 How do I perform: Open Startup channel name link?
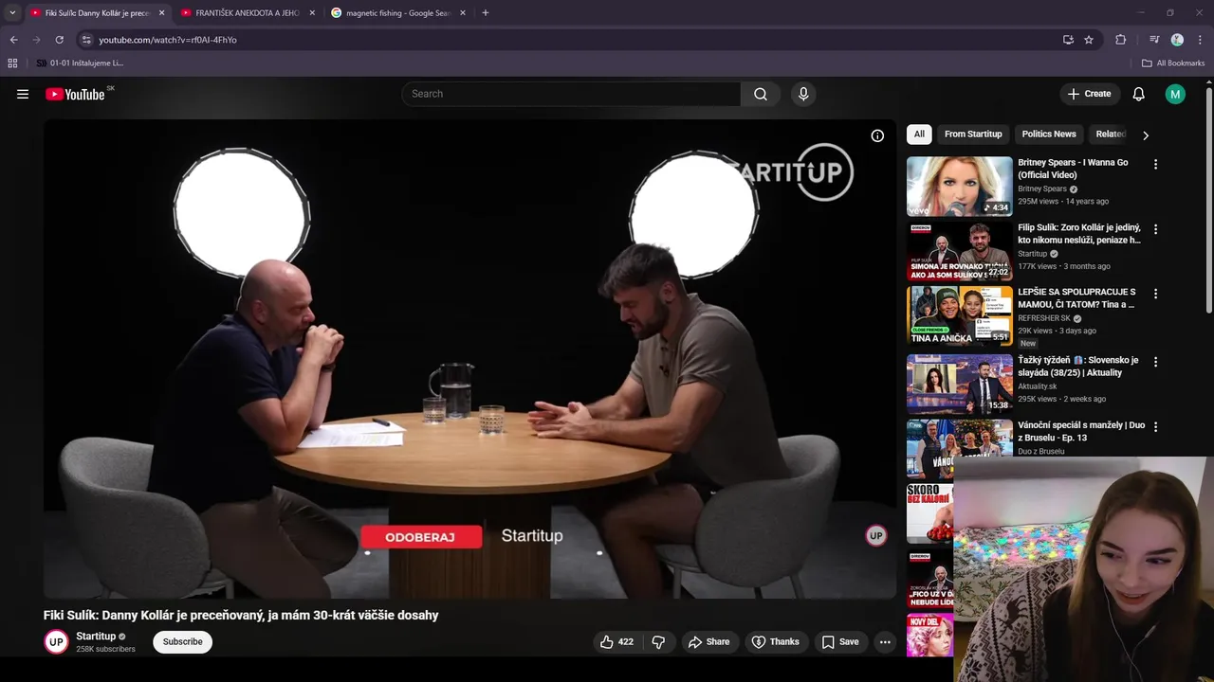[x=96, y=637]
